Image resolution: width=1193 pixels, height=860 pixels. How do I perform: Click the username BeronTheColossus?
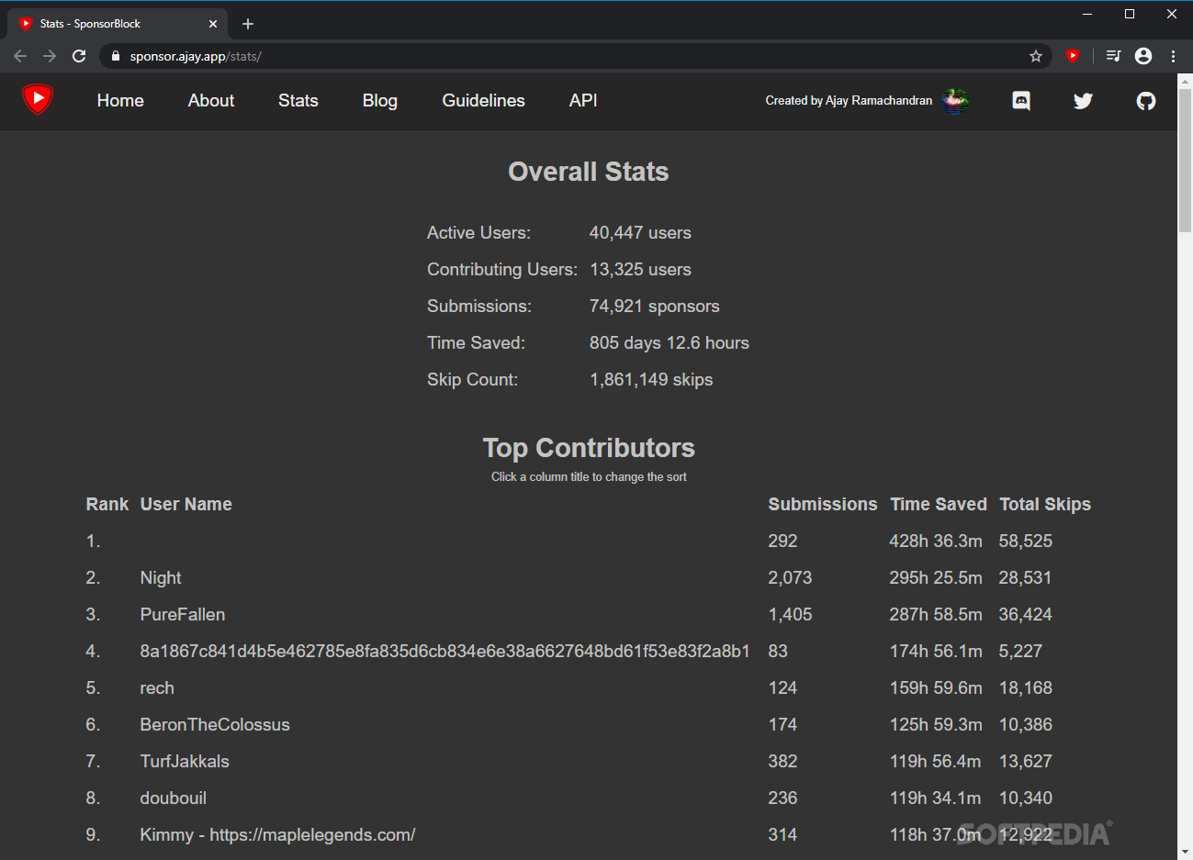215,725
